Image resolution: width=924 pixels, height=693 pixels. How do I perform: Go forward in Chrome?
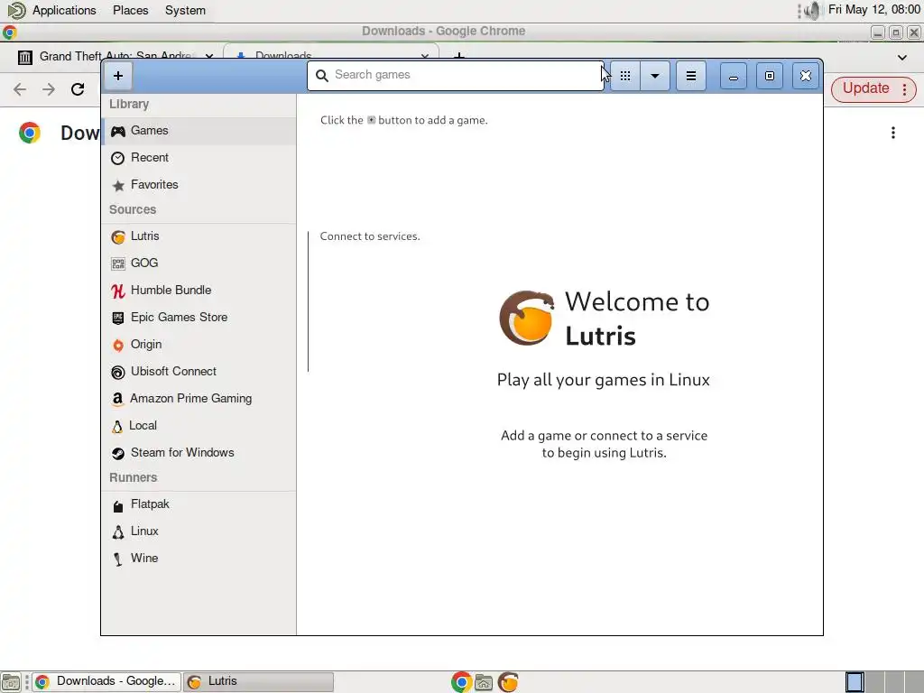click(x=49, y=89)
